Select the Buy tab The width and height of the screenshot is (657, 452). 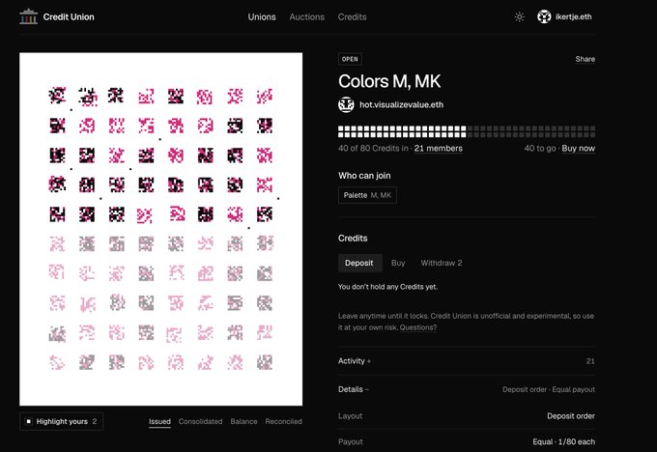pos(398,263)
